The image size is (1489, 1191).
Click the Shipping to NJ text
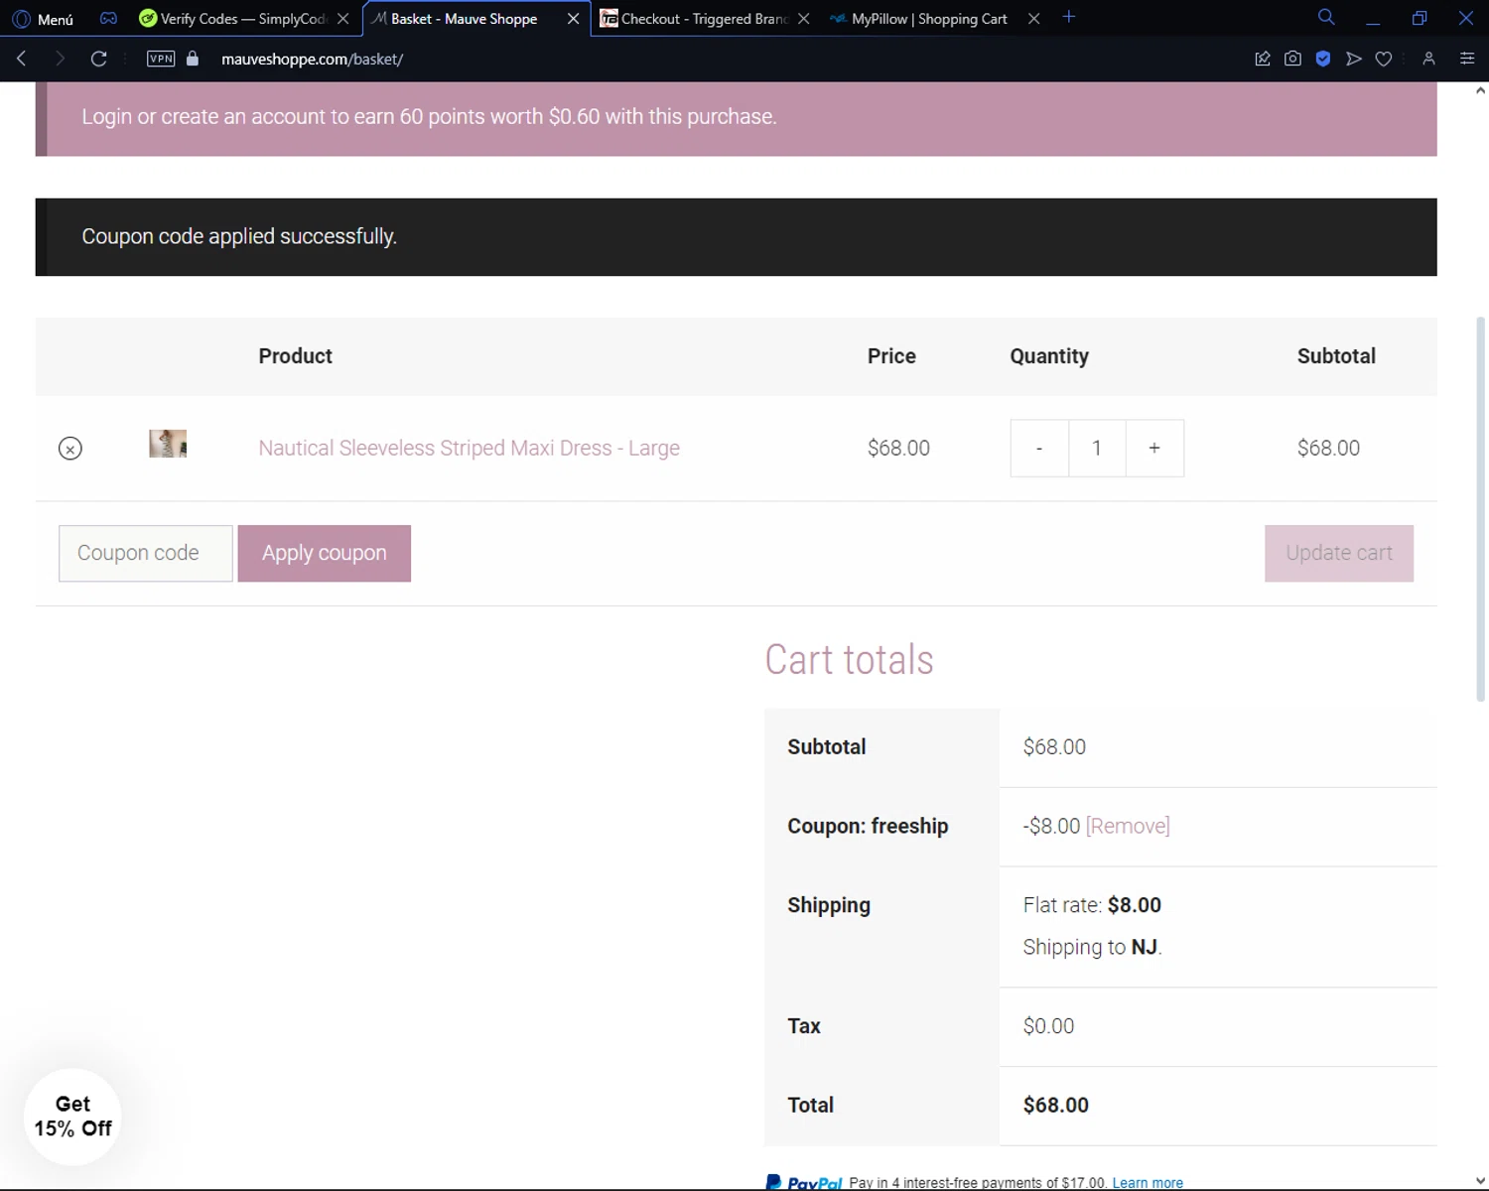point(1092,947)
